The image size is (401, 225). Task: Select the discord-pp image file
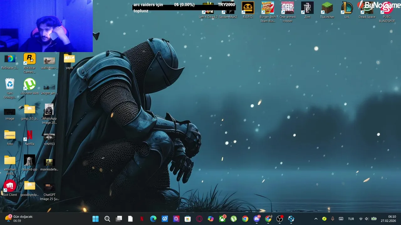point(29,163)
